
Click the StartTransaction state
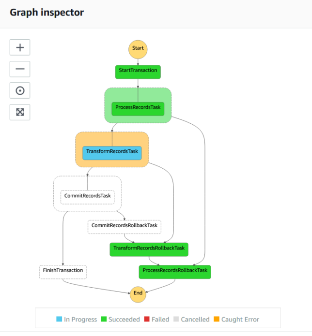coord(138,72)
